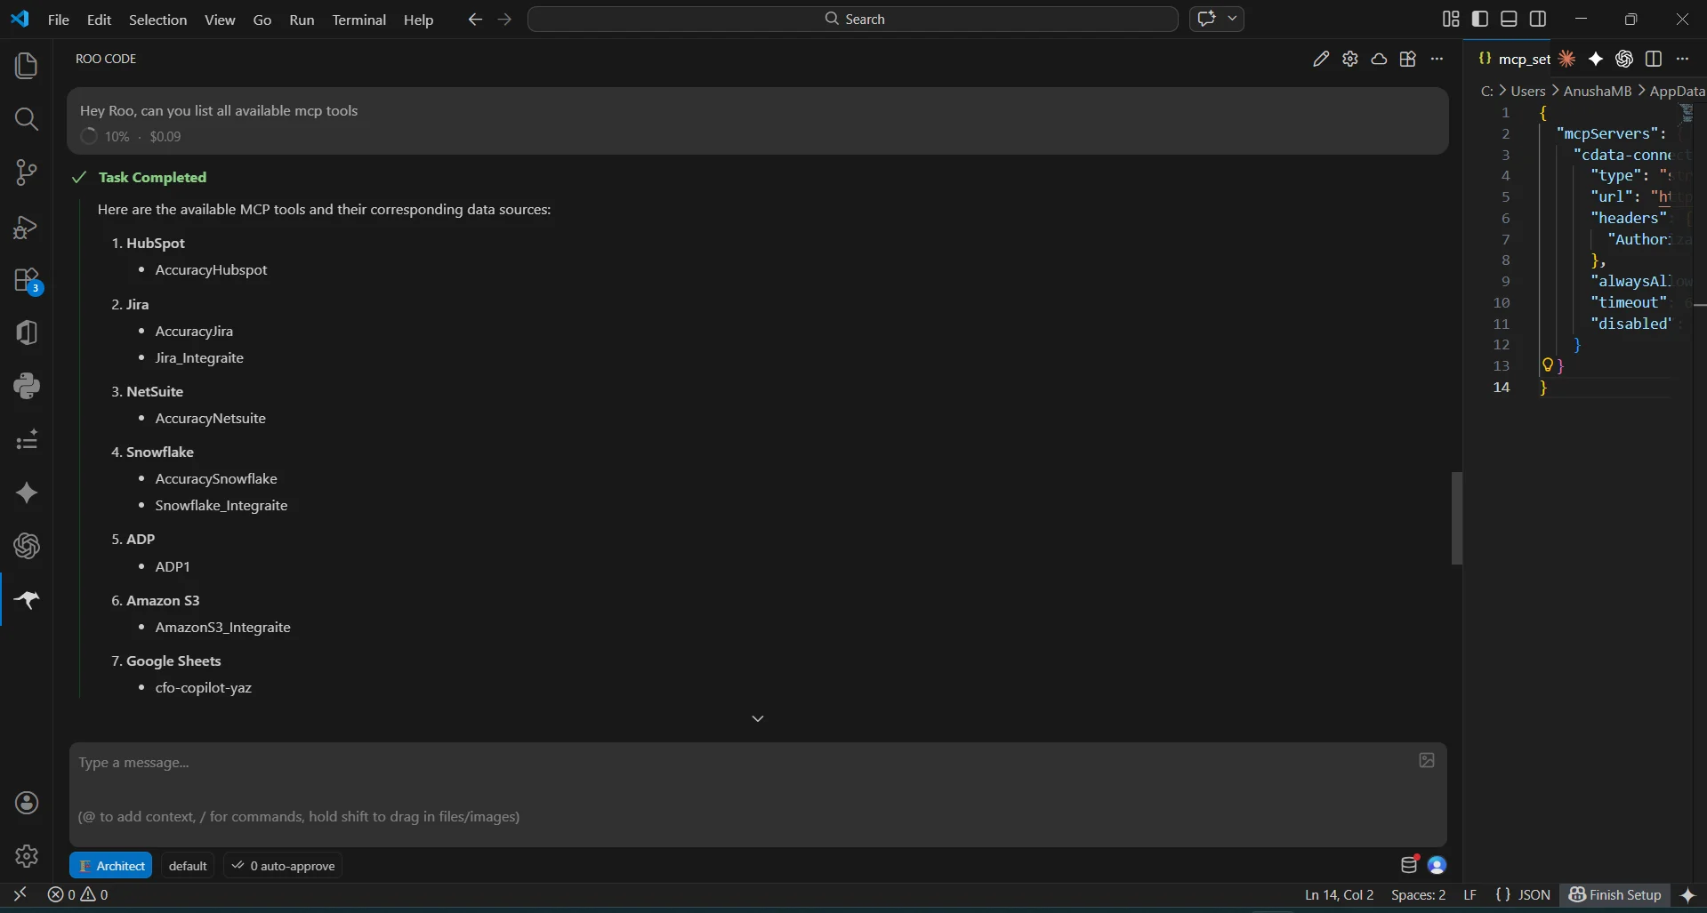Screen dimensions: 1707x913
Task: Open Roo Code settings gear
Action: tap(1350, 59)
